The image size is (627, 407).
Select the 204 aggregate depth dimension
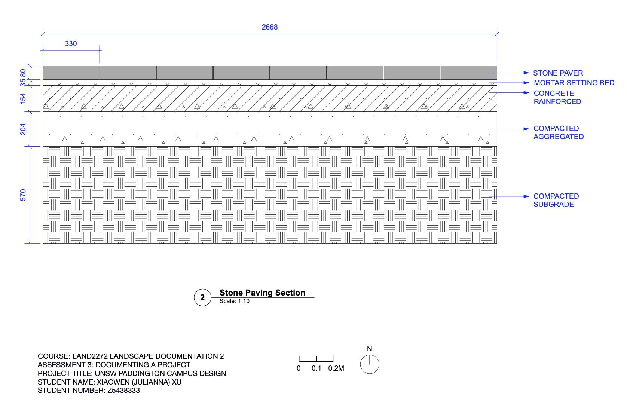click(x=23, y=129)
